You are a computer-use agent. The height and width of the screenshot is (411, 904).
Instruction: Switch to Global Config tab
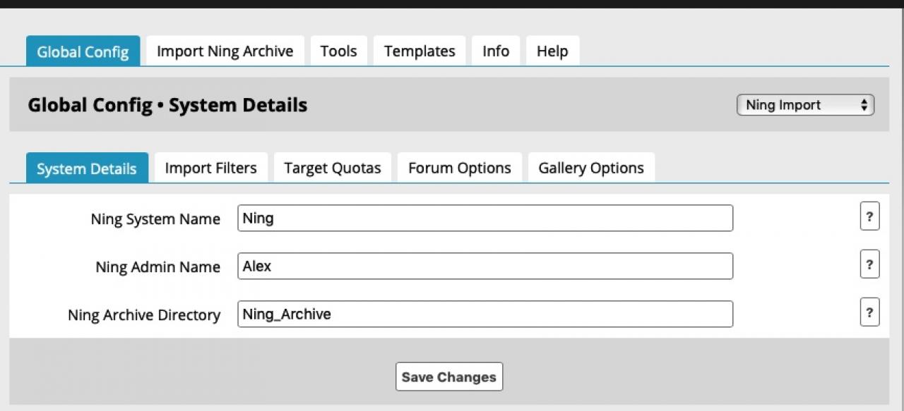pyautogui.click(x=83, y=51)
